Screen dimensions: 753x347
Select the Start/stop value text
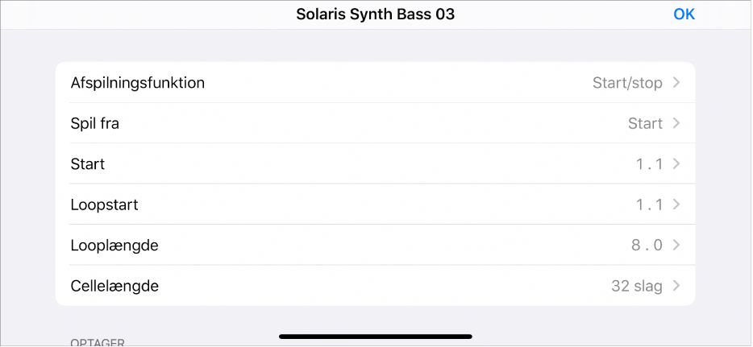[626, 83]
